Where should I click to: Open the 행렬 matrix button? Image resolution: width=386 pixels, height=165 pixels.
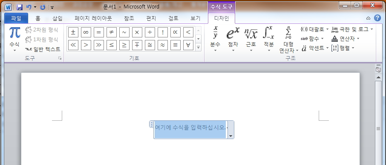pos(343,48)
